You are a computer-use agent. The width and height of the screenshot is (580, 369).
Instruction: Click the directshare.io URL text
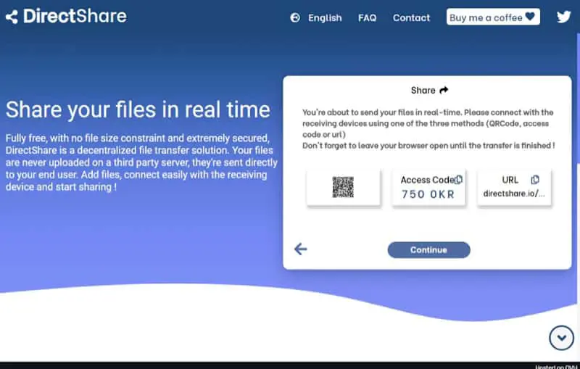(x=514, y=194)
